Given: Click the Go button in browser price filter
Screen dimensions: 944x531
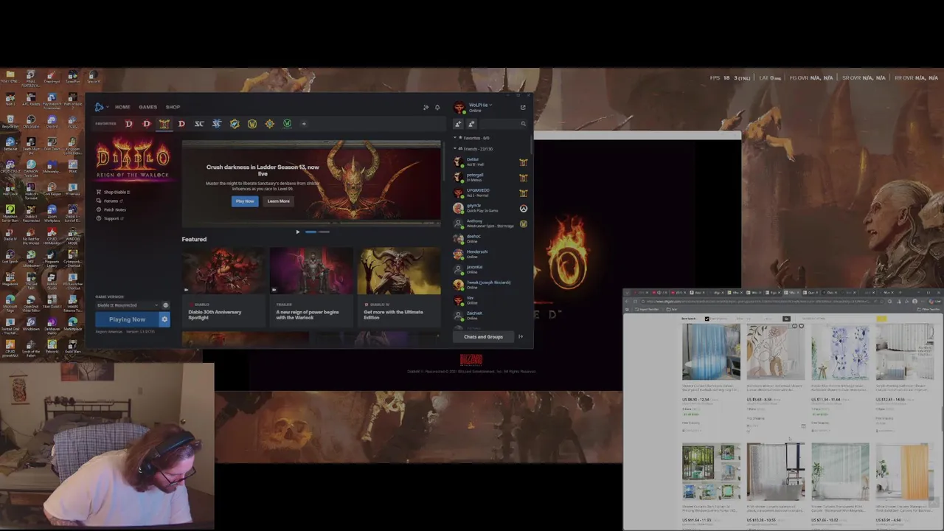Looking at the screenshot, I should point(786,319).
